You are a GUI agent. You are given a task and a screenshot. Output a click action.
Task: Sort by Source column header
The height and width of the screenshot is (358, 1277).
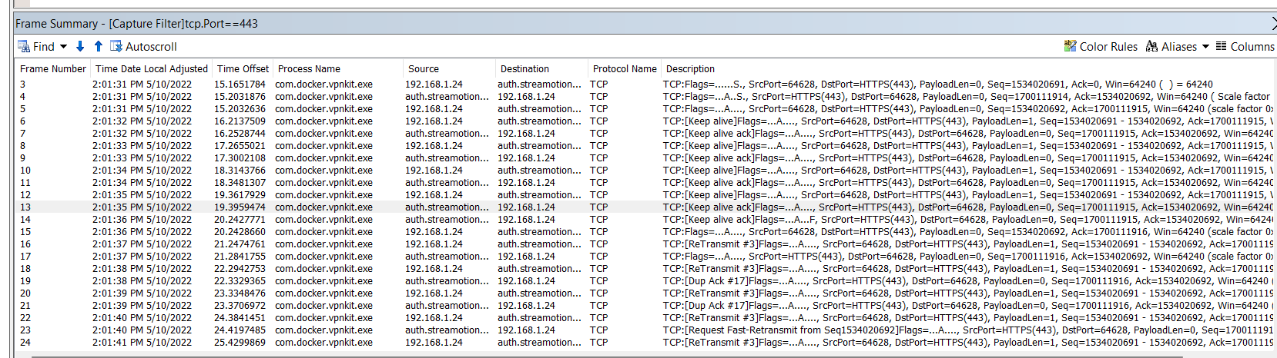click(x=424, y=69)
